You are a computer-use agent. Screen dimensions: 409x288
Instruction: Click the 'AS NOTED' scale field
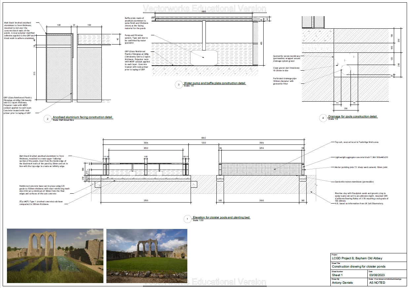click(x=377, y=283)
